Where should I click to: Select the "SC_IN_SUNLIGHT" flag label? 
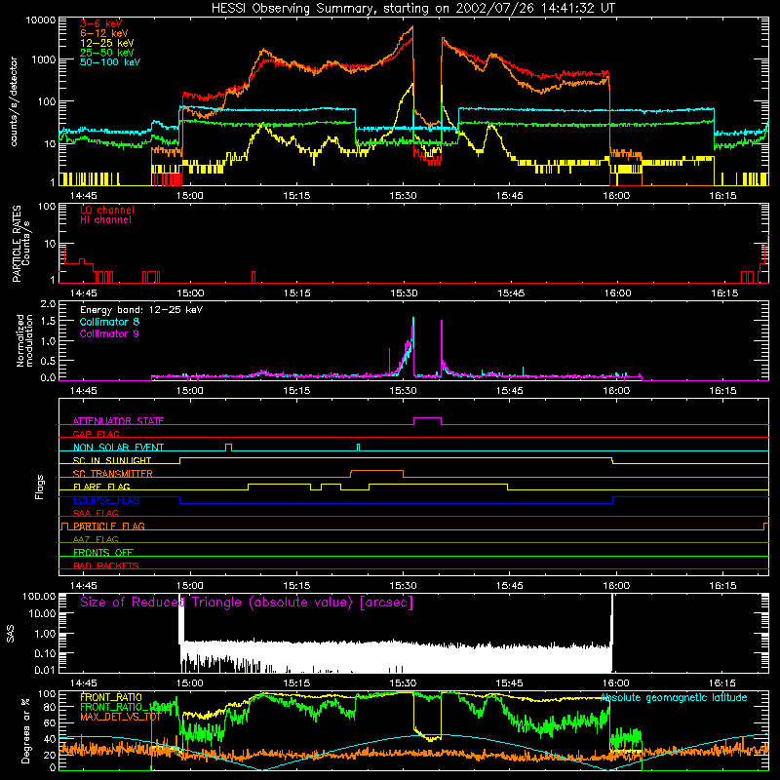point(112,460)
